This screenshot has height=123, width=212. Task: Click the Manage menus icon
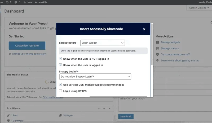[157, 48]
